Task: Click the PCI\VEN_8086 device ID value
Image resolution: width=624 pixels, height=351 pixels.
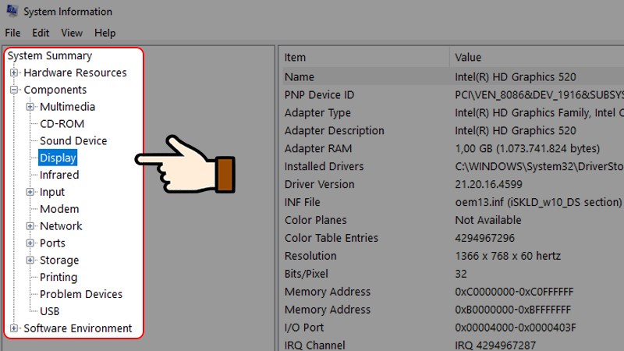Action: (539, 94)
